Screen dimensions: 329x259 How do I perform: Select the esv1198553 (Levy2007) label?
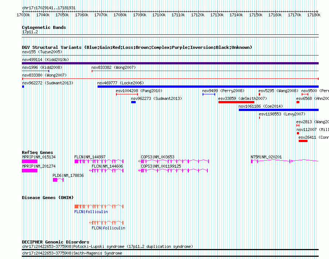click(x=282, y=114)
